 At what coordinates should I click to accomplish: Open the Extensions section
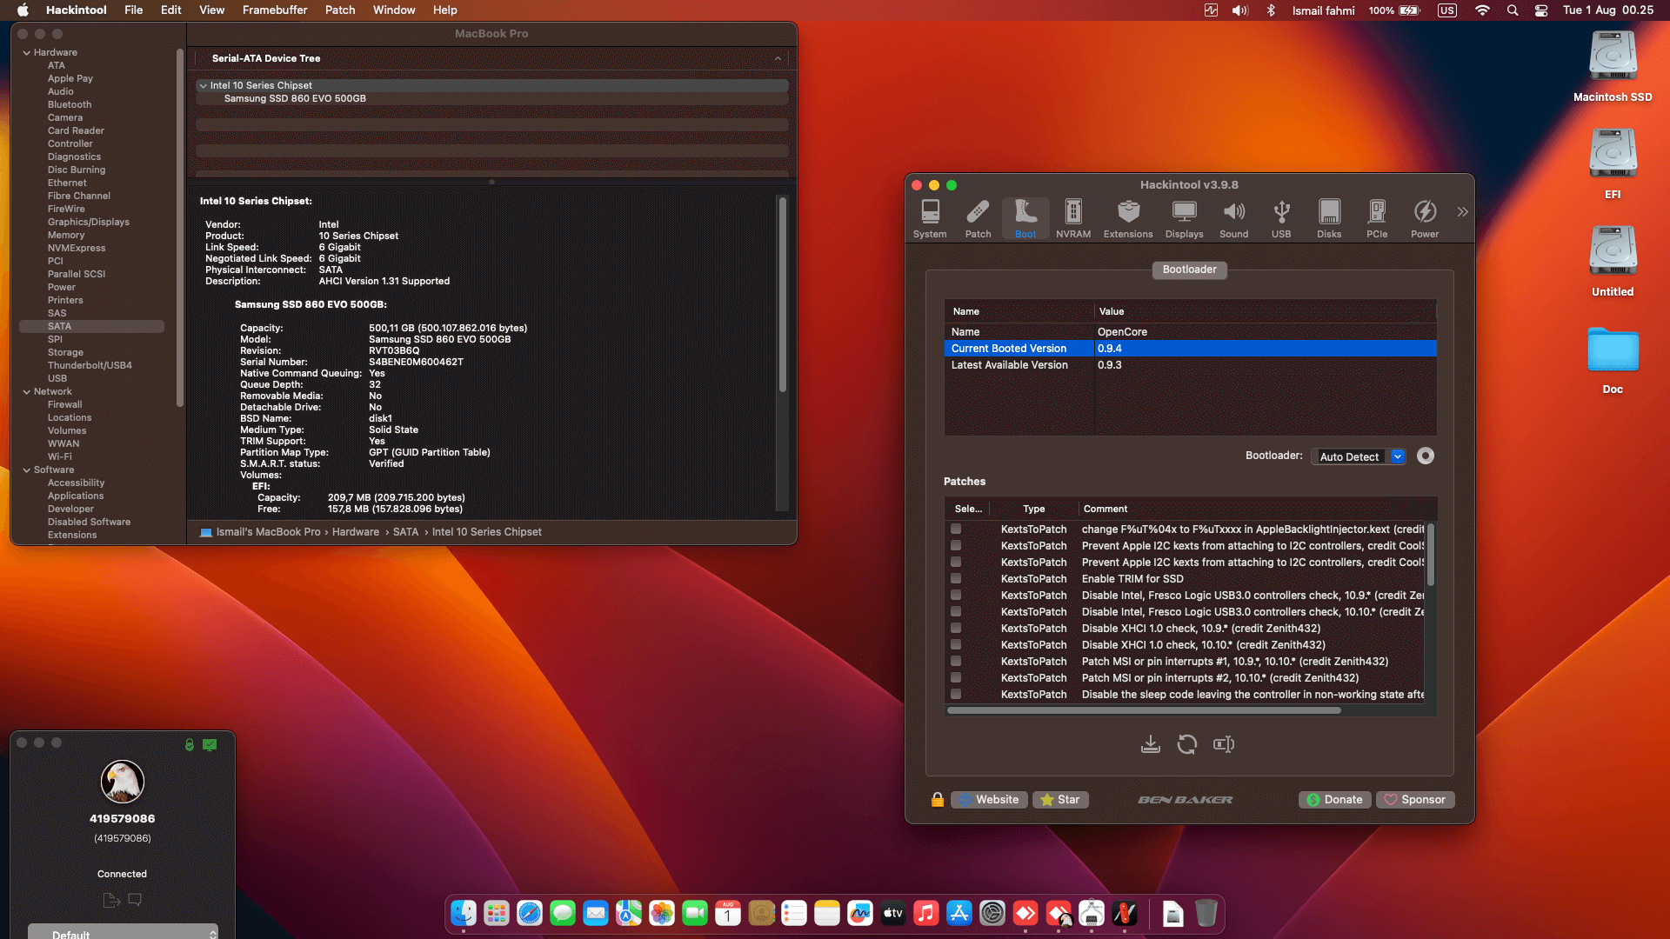click(x=1127, y=217)
